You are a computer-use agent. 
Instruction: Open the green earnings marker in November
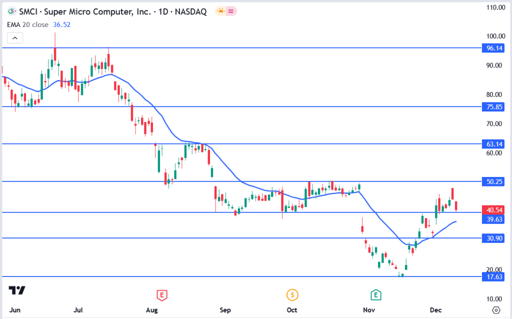point(375,295)
